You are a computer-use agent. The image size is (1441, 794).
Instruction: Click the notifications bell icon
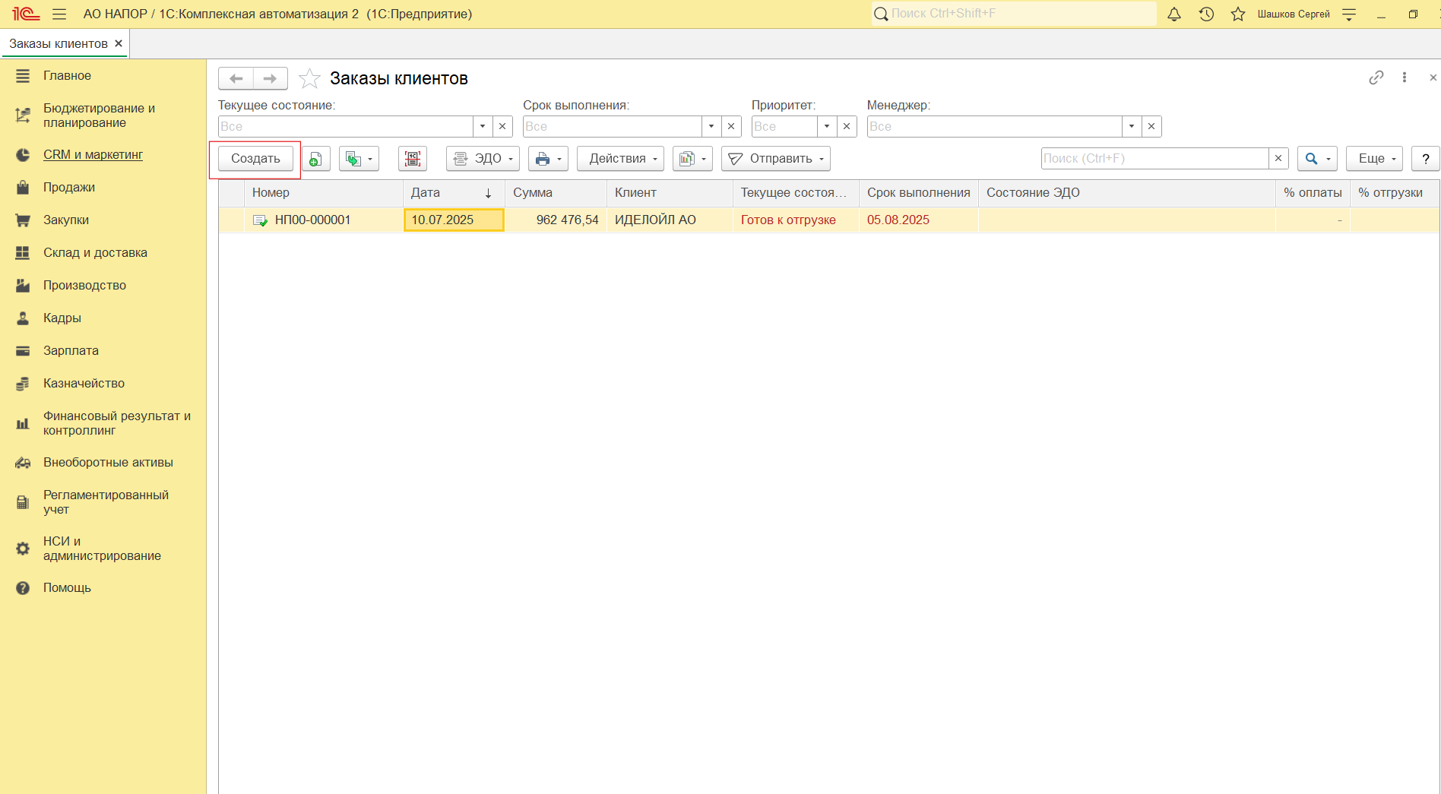[x=1174, y=14]
